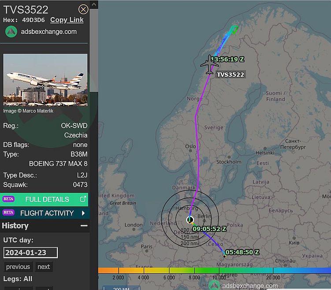
Task: Click the Boeing 737 aircraft photo thumbnail
Action: click(45, 80)
